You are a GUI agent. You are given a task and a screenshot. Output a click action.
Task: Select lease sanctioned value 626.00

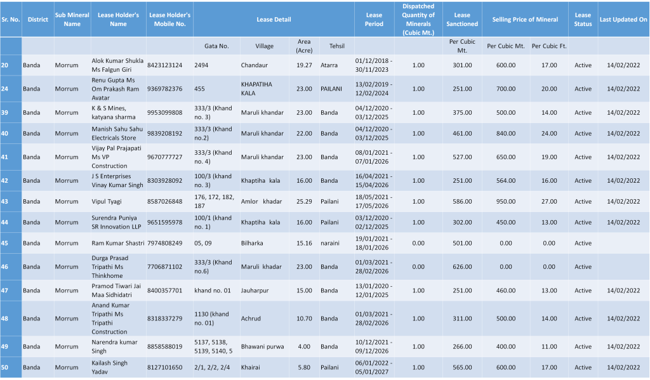(x=462, y=267)
